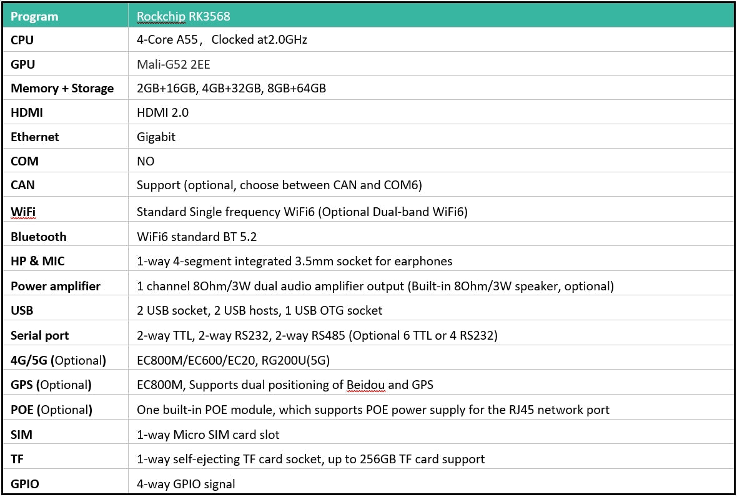Click the "WiFi6 standard BT 5.2" cell
This screenshot has width=737, height=497.
pyautogui.click(x=197, y=237)
